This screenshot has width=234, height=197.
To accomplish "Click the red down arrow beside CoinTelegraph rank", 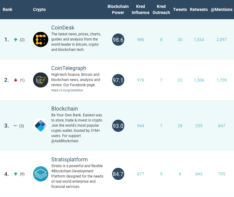I will 16,80.
